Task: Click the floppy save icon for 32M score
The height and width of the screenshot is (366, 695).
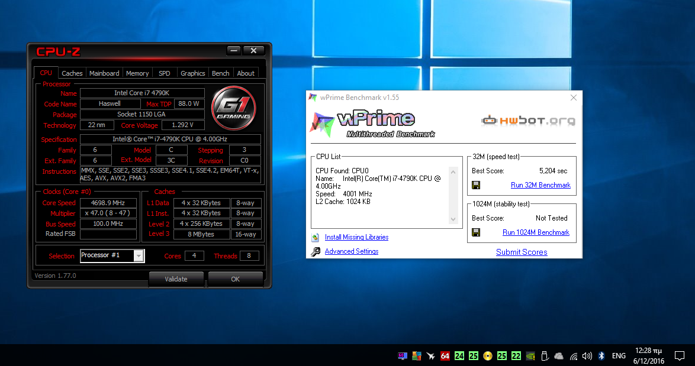Action: click(x=476, y=185)
